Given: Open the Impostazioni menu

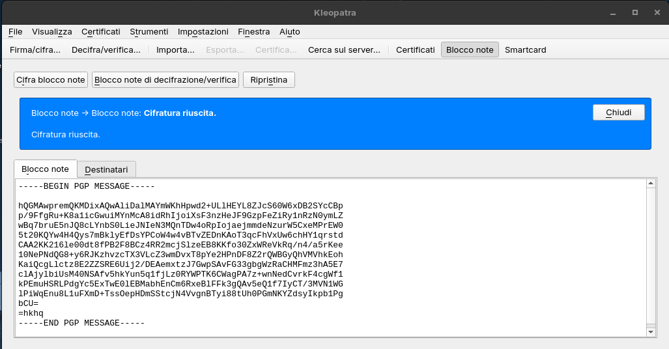Looking at the screenshot, I should pyautogui.click(x=203, y=31).
